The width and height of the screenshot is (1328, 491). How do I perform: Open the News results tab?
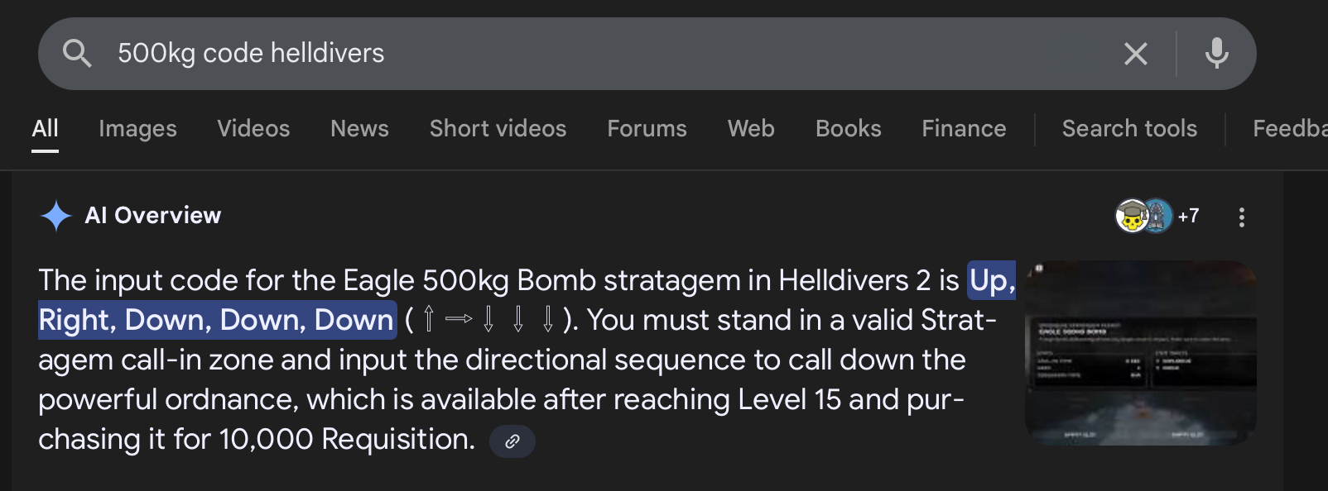pos(359,128)
